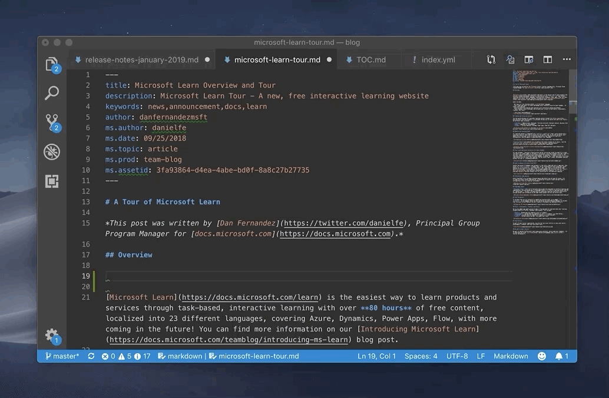Open the Debug view
Screen dimensions: 609x398
52,152
